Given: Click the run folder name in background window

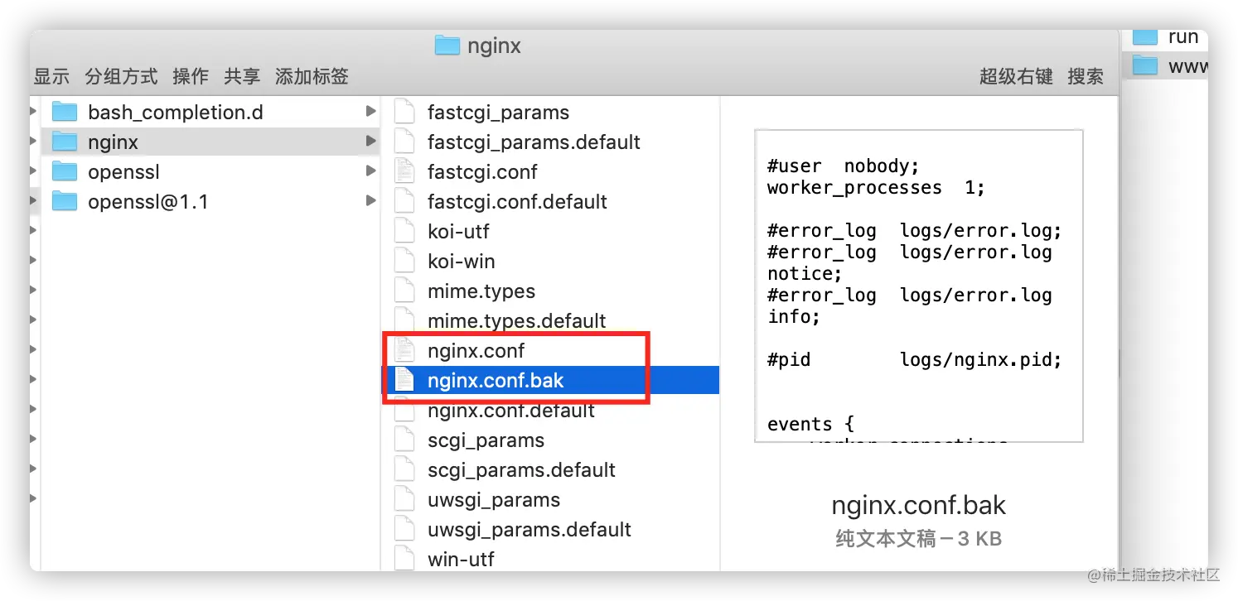Looking at the screenshot, I should coord(1183,36).
